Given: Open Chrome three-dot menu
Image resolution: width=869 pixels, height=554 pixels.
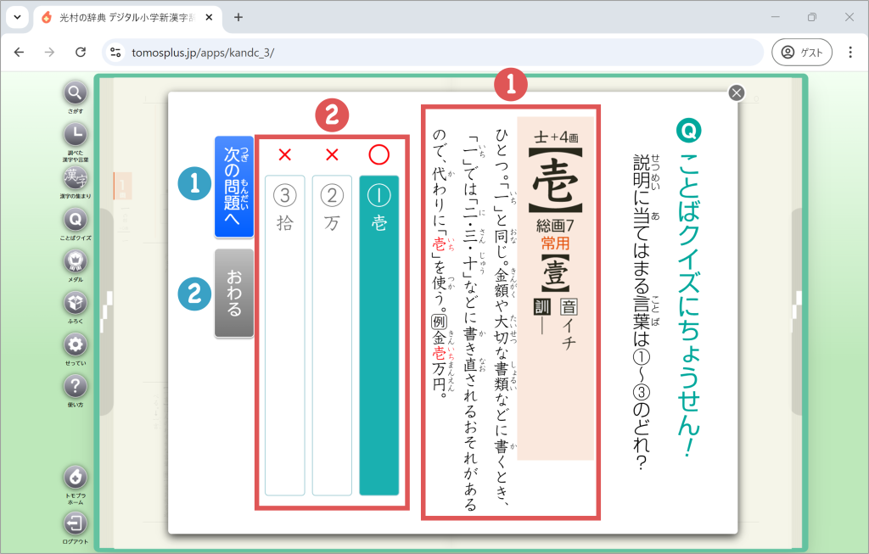Looking at the screenshot, I should point(850,52).
